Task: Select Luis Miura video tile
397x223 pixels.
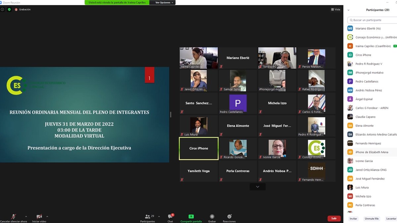Action: 198,126
